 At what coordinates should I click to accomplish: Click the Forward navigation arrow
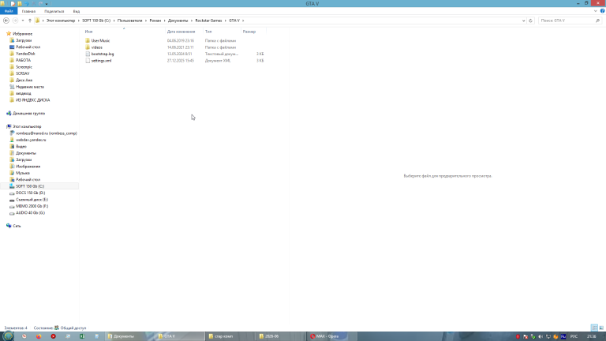15,21
